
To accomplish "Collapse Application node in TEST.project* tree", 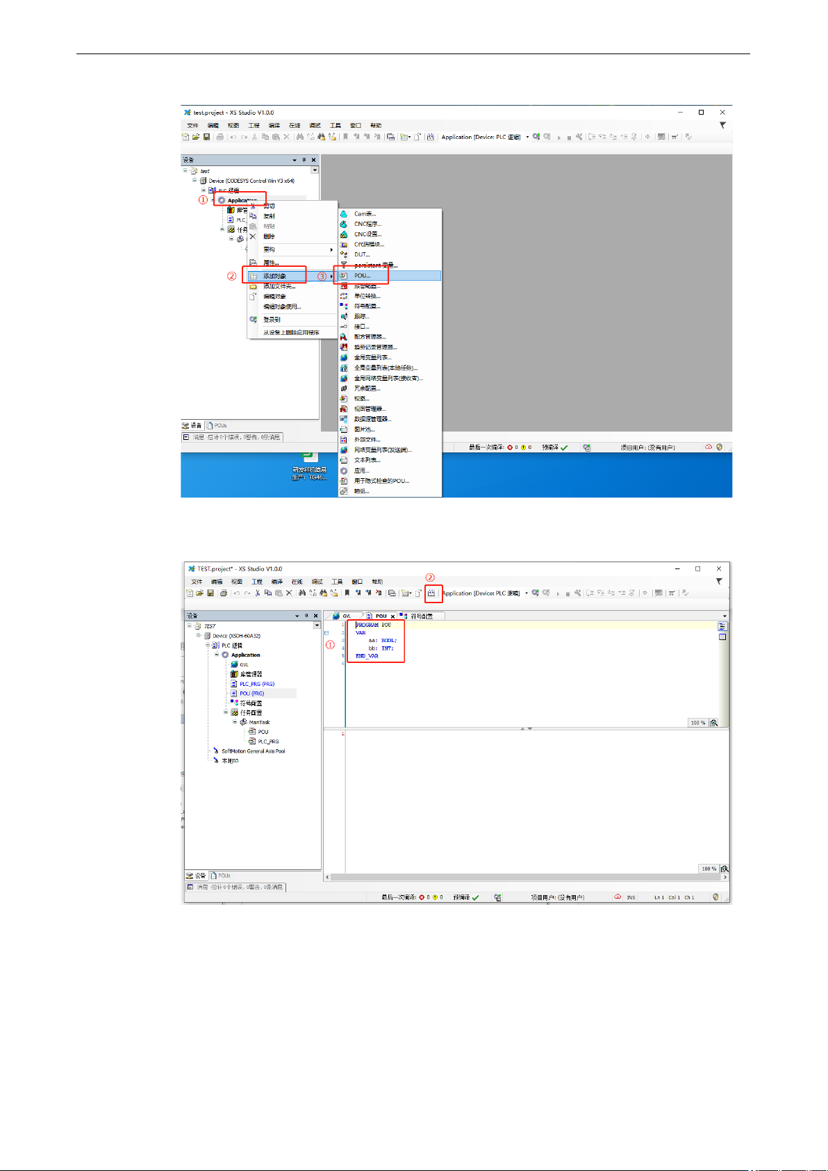I will tap(216, 655).
